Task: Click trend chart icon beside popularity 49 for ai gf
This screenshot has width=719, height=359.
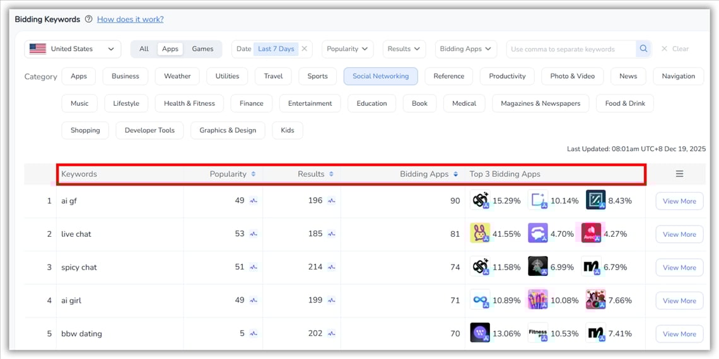Action: (x=254, y=201)
